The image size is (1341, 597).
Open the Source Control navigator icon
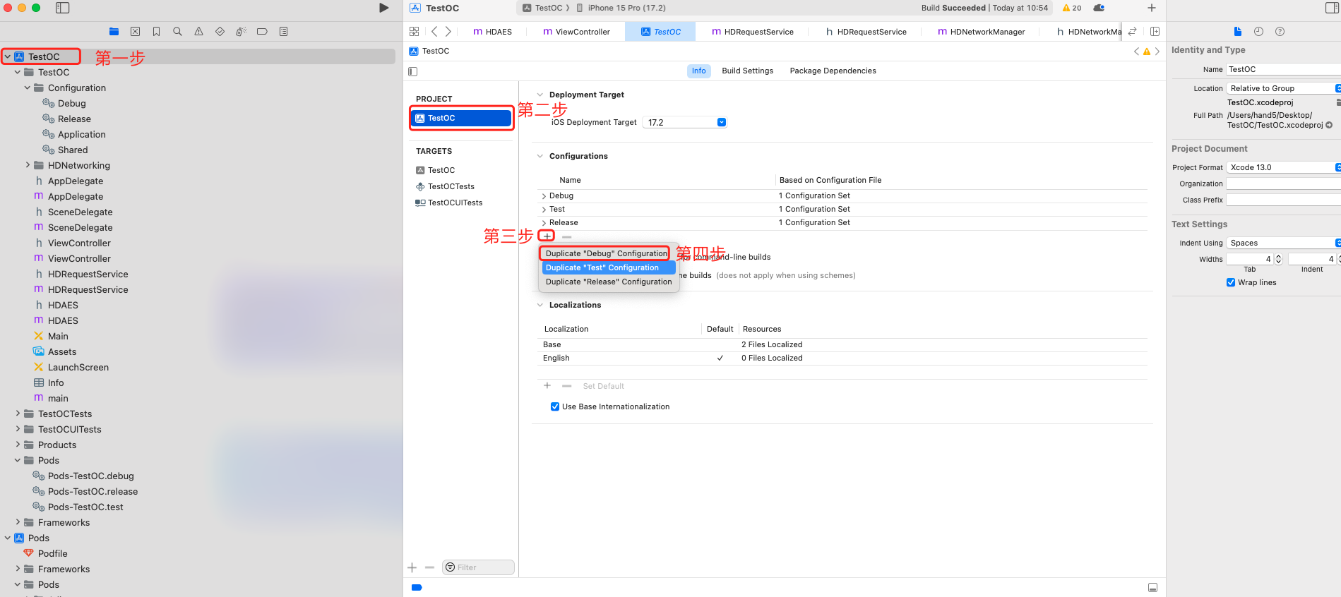tap(135, 32)
